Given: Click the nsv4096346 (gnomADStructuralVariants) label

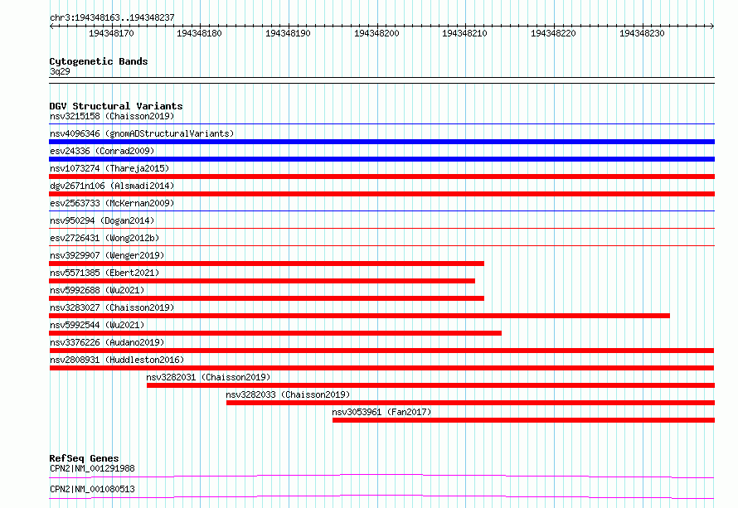Looking at the screenshot, I should [x=142, y=133].
